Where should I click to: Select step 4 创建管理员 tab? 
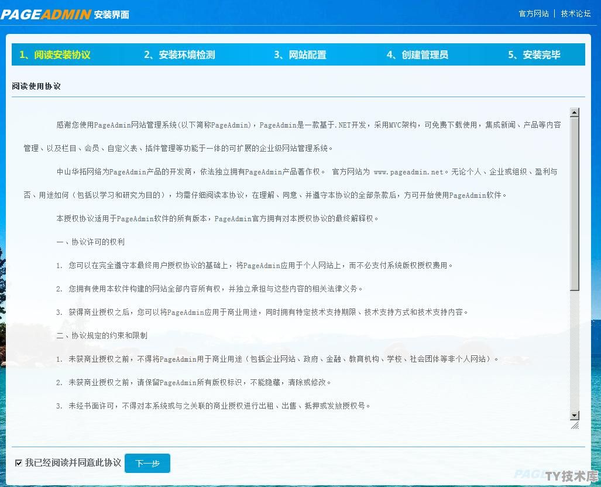(x=417, y=55)
